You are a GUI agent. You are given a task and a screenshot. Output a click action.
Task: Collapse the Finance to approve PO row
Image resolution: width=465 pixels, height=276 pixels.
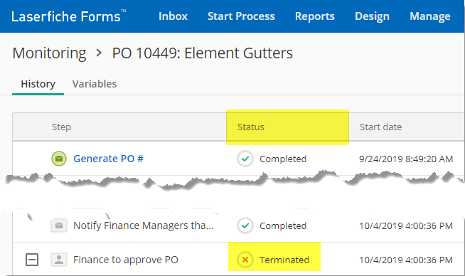[x=32, y=260]
